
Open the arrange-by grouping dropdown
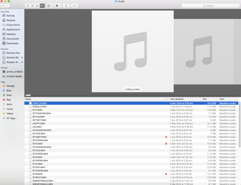[50, 6]
